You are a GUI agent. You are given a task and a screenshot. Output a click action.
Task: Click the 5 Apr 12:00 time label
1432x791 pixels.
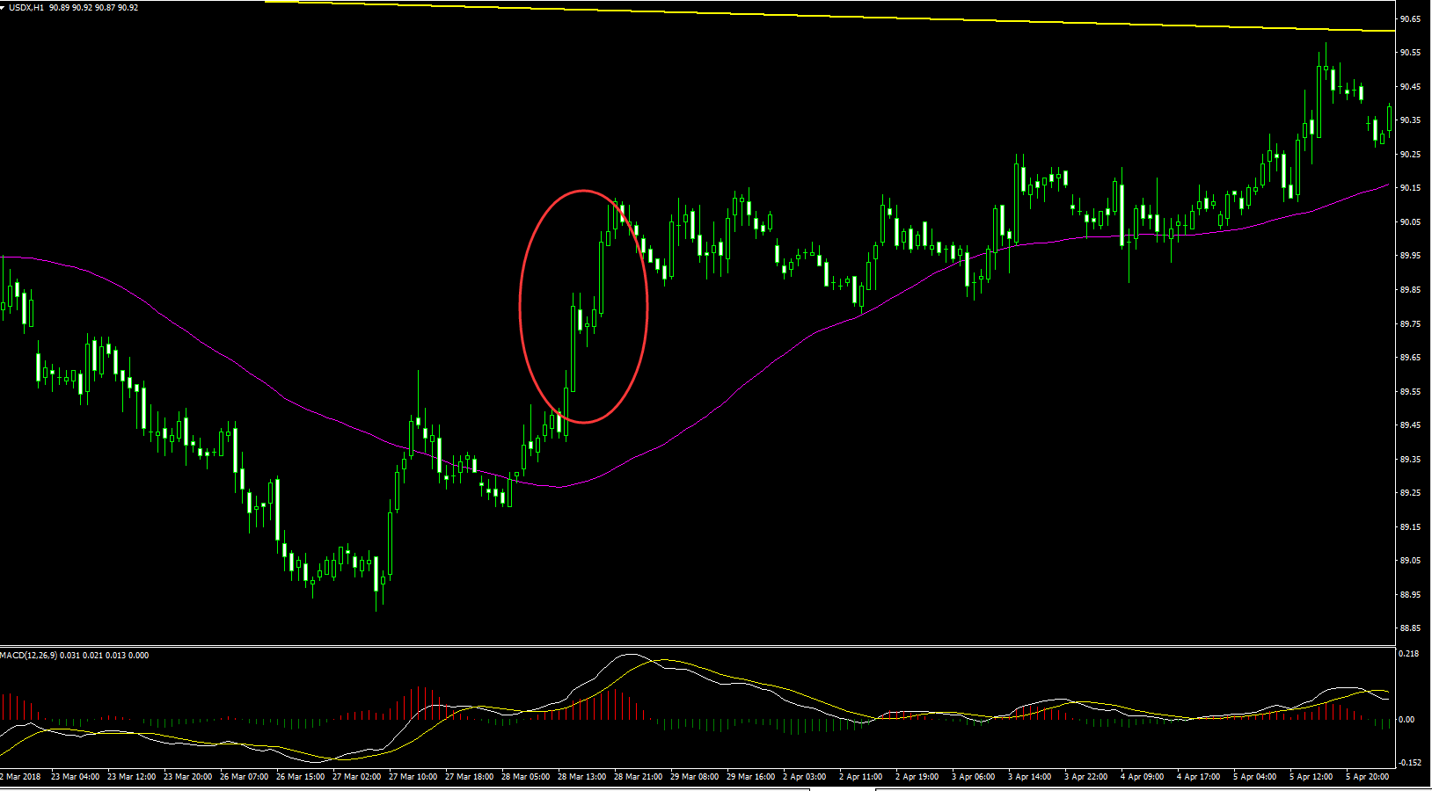pyautogui.click(x=1311, y=777)
